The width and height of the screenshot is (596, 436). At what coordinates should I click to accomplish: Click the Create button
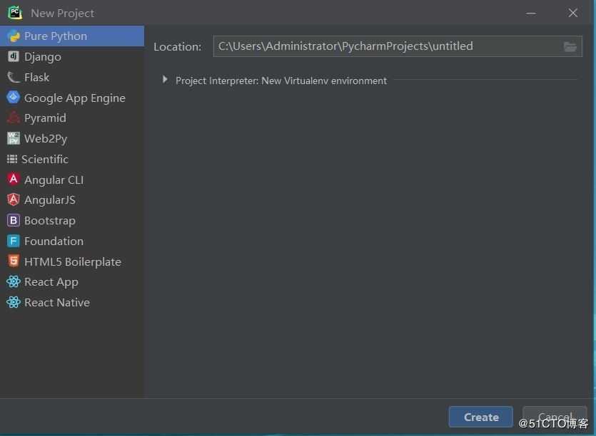[x=481, y=417]
